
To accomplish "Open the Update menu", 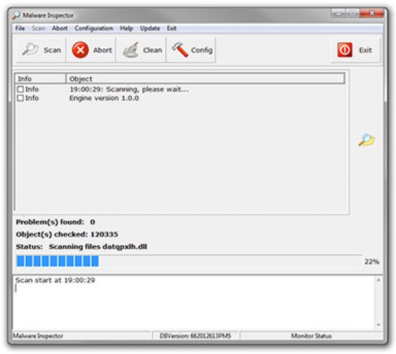I will pyautogui.click(x=150, y=28).
